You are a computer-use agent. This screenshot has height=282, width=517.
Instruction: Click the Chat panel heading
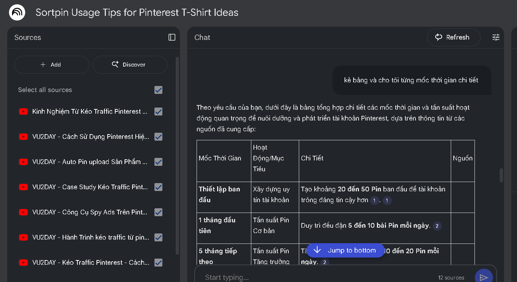pos(202,37)
